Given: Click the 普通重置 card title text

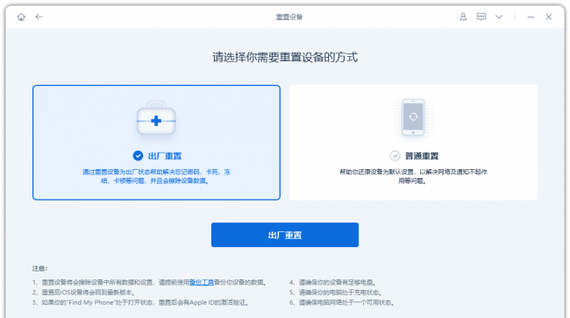Looking at the screenshot, I should pyautogui.click(x=422, y=156).
